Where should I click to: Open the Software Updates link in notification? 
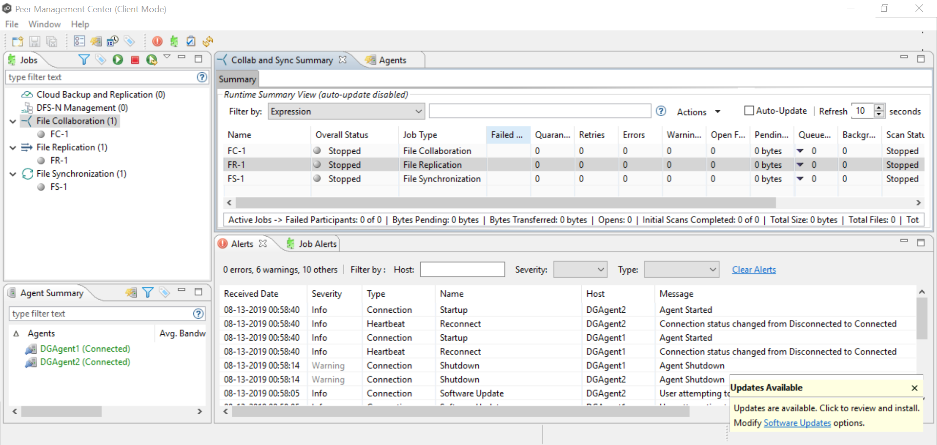click(797, 423)
